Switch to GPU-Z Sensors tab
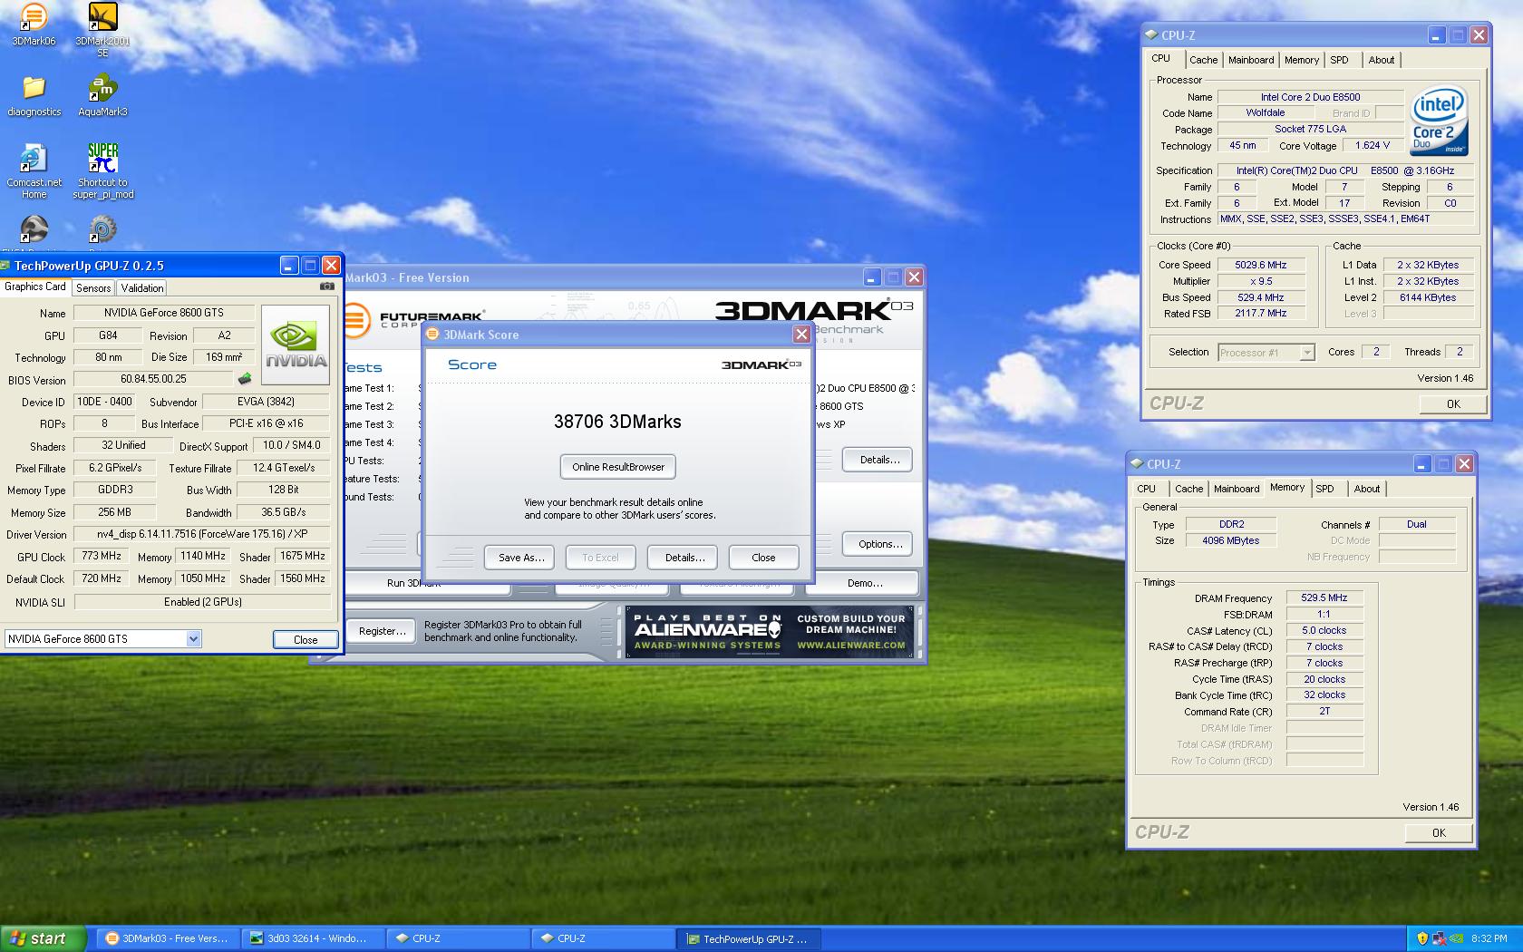The image size is (1523, 952). pyautogui.click(x=93, y=287)
